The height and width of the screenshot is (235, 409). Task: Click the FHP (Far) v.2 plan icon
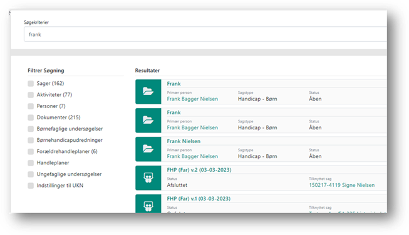(148, 177)
